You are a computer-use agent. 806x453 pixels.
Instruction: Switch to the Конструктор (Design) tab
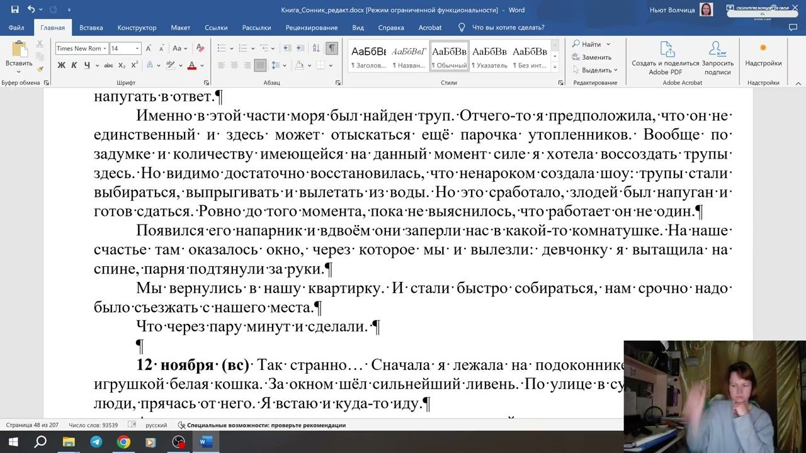point(137,28)
